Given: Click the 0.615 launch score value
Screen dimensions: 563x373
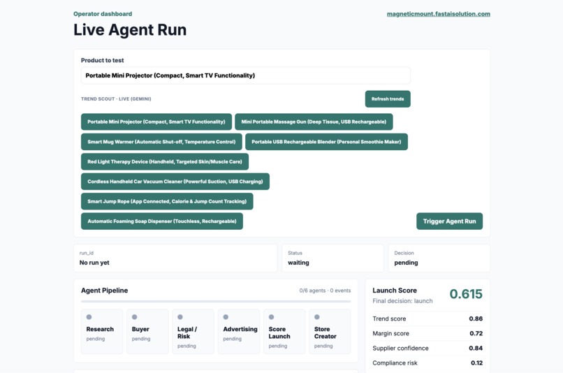Looking at the screenshot, I should [466, 294].
